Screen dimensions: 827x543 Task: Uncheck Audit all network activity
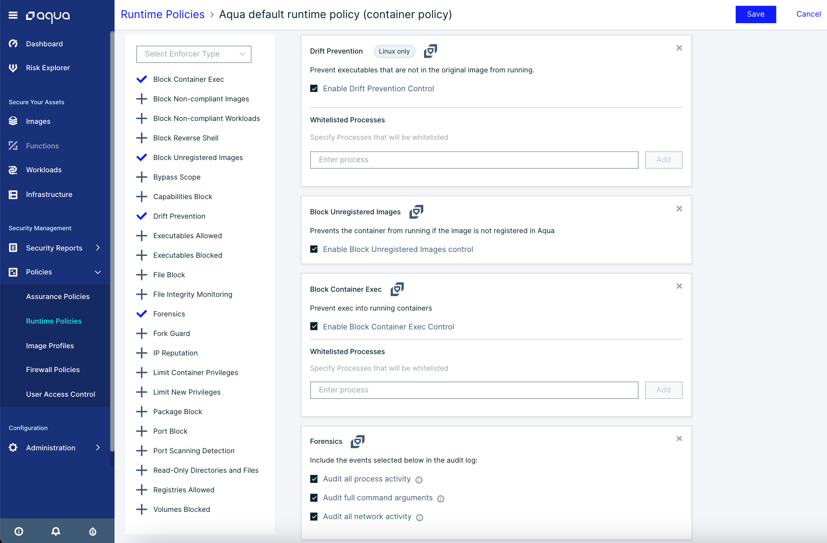(314, 517)
